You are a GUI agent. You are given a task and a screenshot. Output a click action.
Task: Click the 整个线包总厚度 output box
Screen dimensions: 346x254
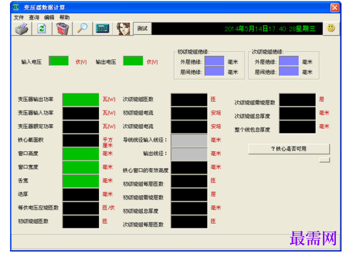coord(297,127)
